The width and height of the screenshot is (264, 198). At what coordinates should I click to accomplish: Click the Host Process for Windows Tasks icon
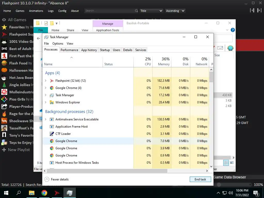click(52, 163)
